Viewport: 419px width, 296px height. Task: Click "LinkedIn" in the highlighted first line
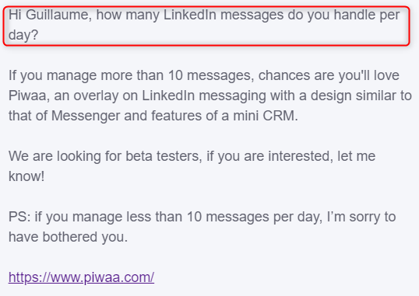point(190,15)
